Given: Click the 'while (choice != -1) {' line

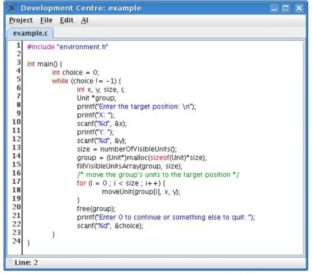Looking at the screenshot, I should tap(87, 81).
